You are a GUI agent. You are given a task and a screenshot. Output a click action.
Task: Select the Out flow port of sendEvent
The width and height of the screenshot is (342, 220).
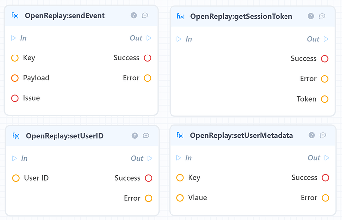click(x=149, y=38)
